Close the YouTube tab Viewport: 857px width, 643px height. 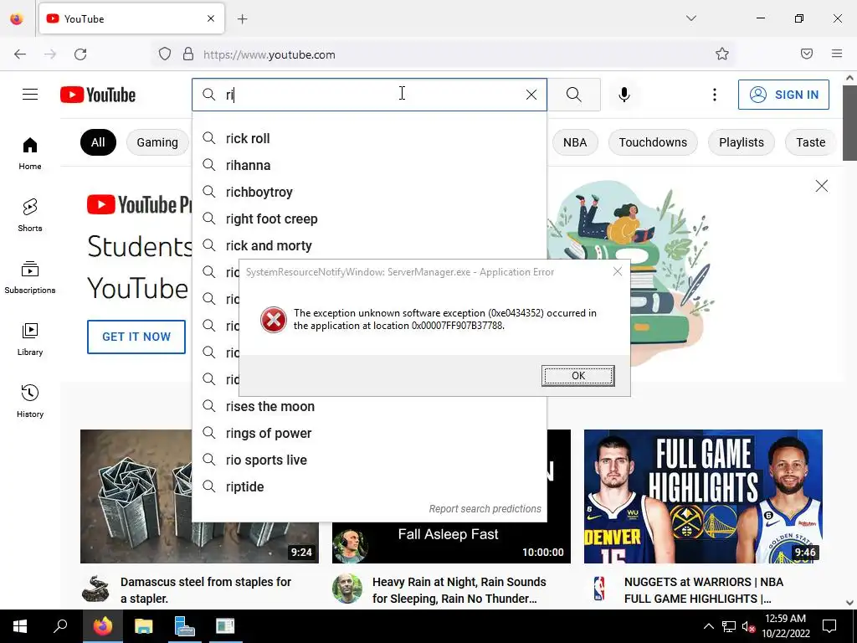point(211,18)
